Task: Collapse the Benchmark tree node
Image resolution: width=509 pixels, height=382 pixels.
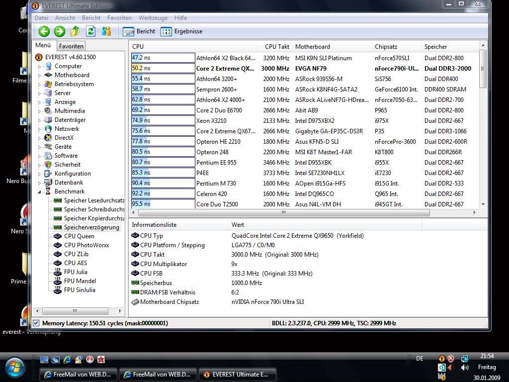Action: (x=39, y=192)
